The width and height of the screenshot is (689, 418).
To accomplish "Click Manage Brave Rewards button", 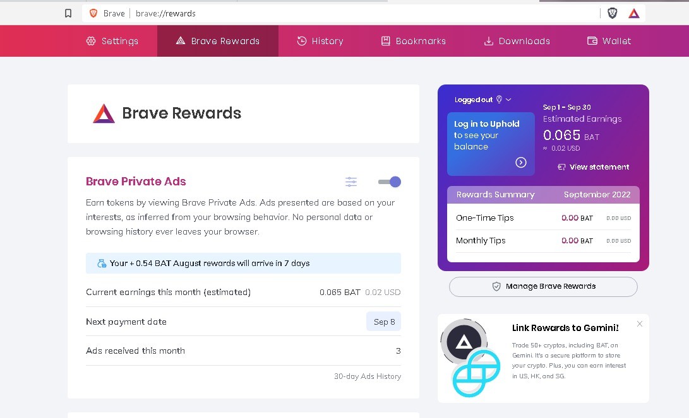I will (543, 286).
